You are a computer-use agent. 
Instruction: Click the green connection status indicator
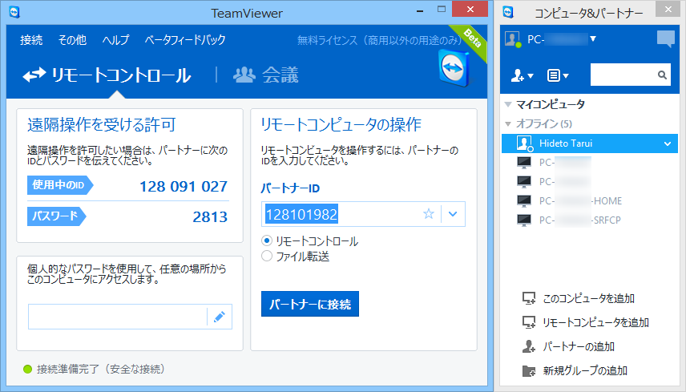(27, 370)
